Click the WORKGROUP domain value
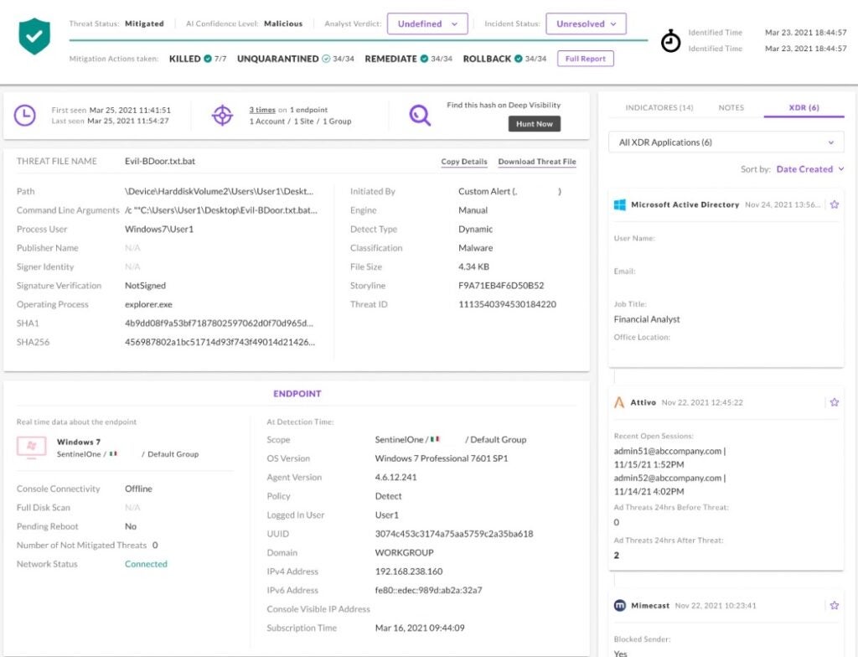The width and height of the screenshot is (858, 657). click(405, 553)
